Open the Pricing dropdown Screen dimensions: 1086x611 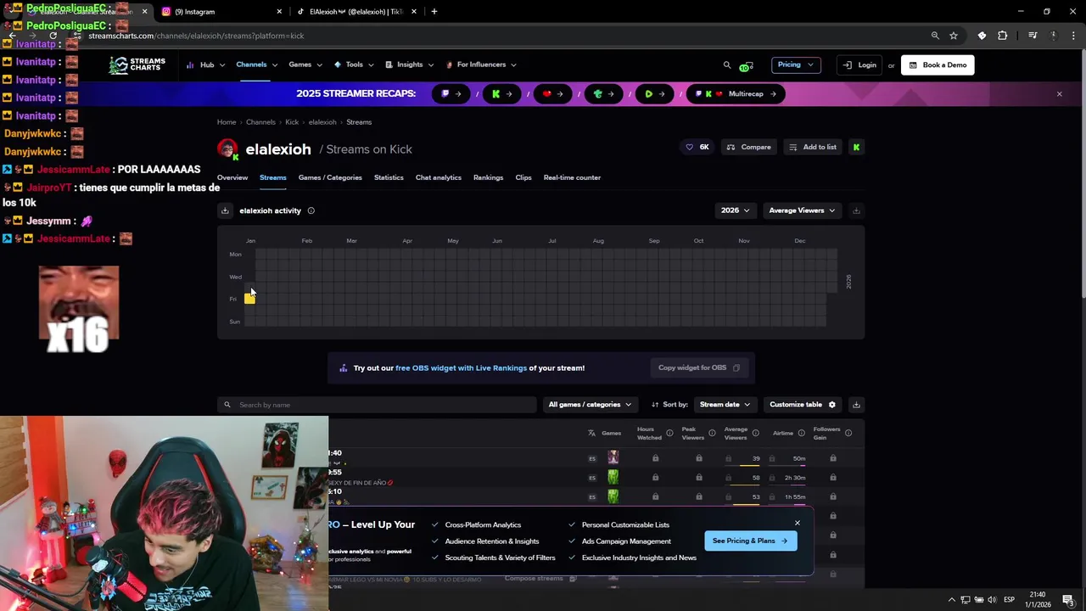pos(795,64)
